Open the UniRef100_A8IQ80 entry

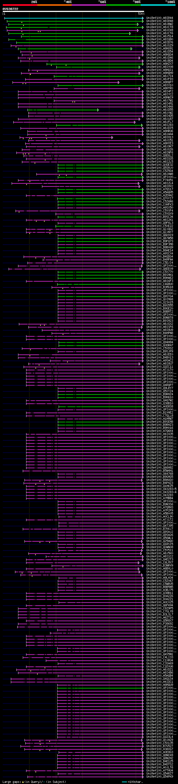click(x=160, y=39)
